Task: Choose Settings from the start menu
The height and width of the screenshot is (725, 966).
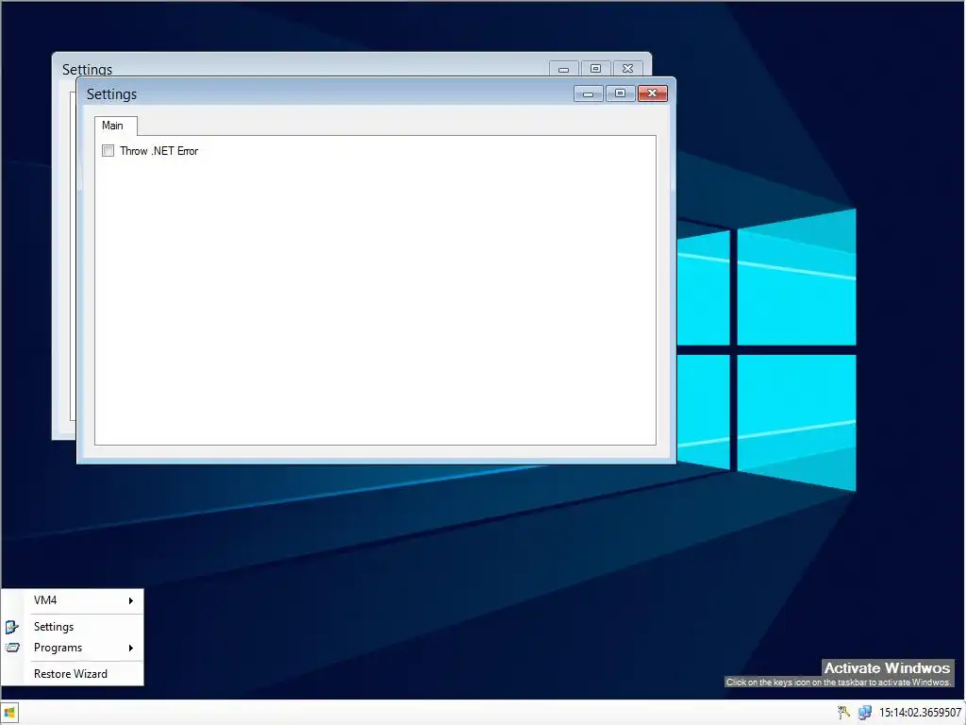Action: (73, 627)
